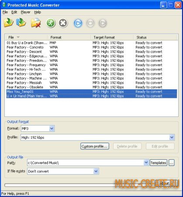The width and height of the screenshot is (183, 197).
Task: Start conversion with the green running-man icon
Action: tap(51, 23)
